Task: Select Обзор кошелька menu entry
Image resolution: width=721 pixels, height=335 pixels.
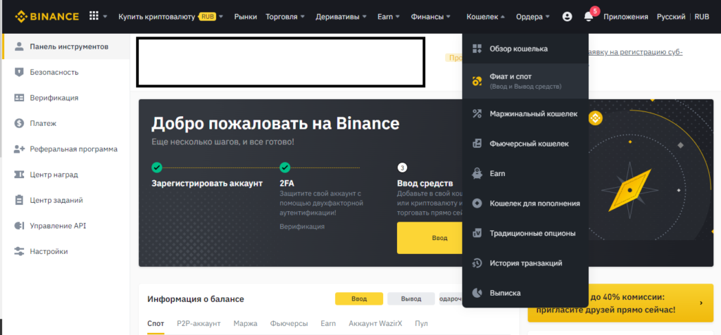Action: pyautogui.click(x=525, y=49)
